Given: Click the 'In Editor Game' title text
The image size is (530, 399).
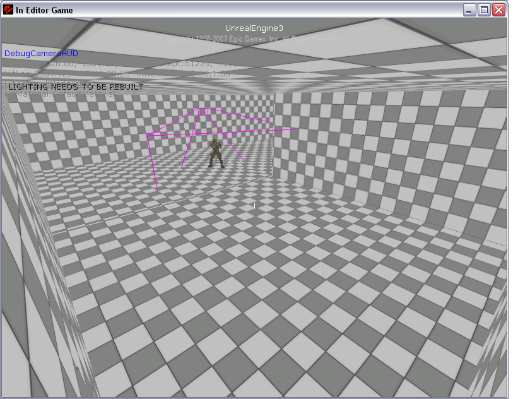Looking at the screenshot, I should pos(44,10).
